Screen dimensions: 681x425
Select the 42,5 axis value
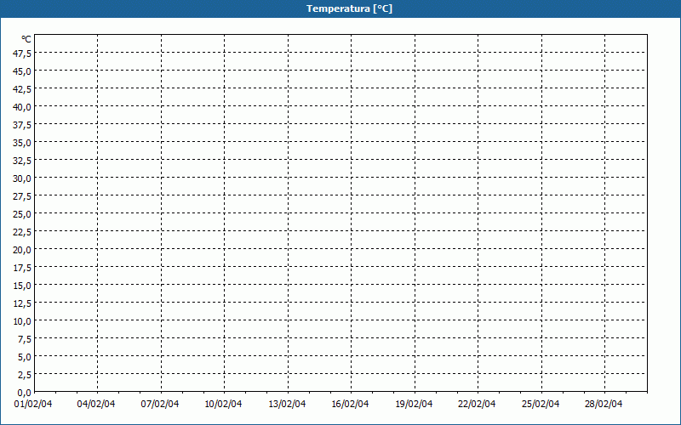[22, 89]
